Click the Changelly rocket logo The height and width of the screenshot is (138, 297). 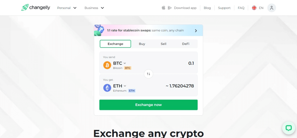click(24, 8)
